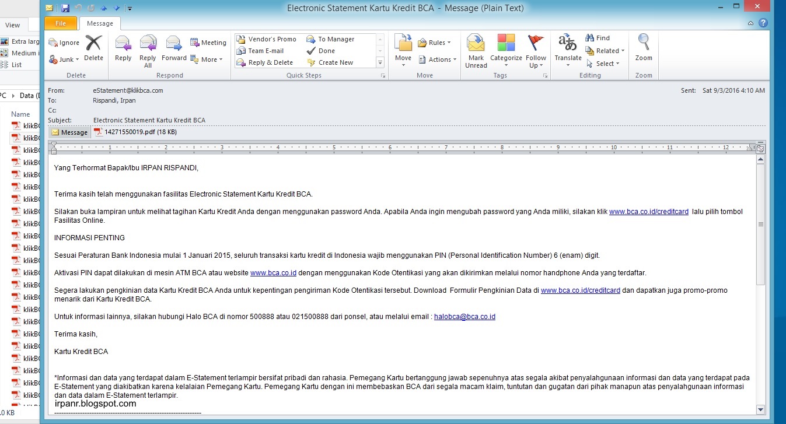Image resolution: width=786 pixels, height=424 pixels.
Task: Follow the first www.bca.co.id/creditcard link
Action: 649,212
